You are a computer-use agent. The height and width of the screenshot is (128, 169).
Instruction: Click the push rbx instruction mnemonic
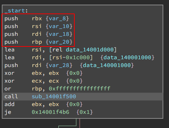[11, 18]
